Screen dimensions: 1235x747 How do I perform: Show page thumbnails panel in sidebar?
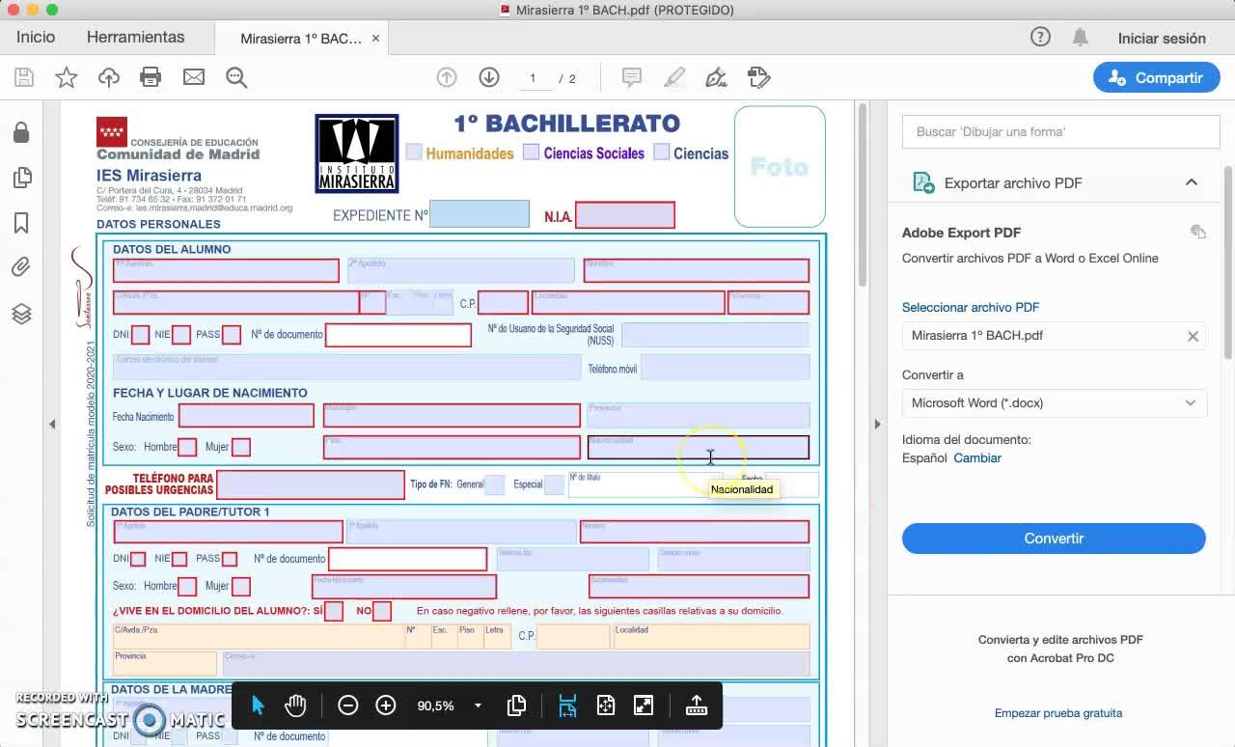click(x=21, y=178)
